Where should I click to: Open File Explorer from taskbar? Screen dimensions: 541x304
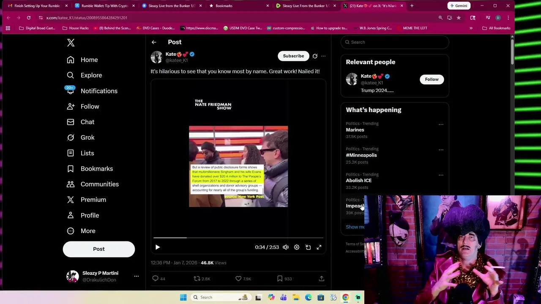pyautogui.click(x=296, y=297)
